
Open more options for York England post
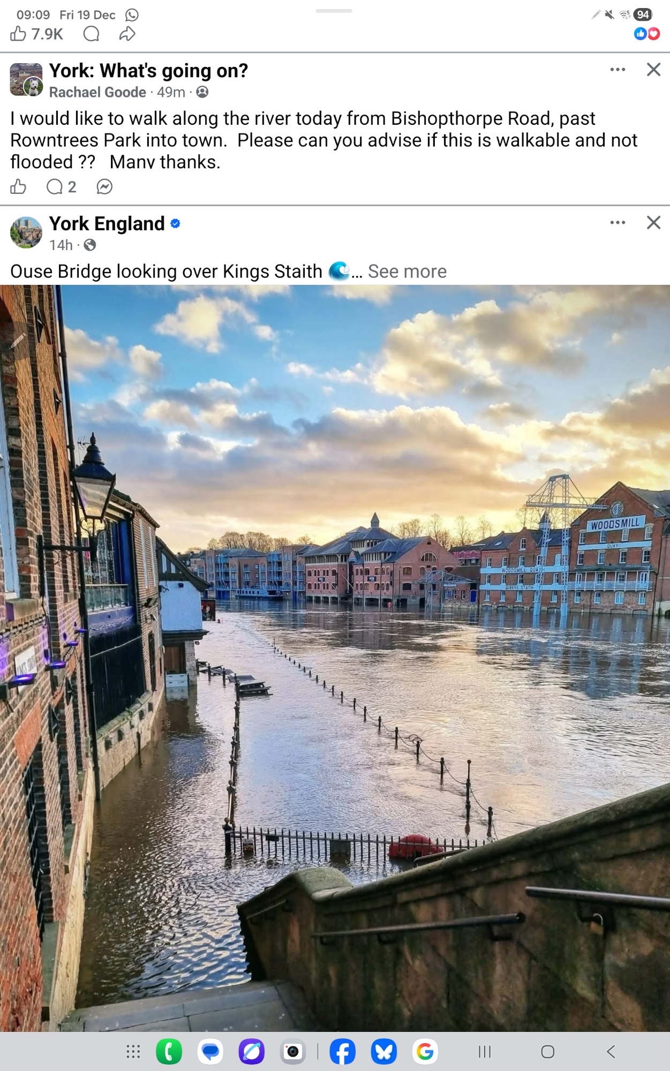(618, 222)
